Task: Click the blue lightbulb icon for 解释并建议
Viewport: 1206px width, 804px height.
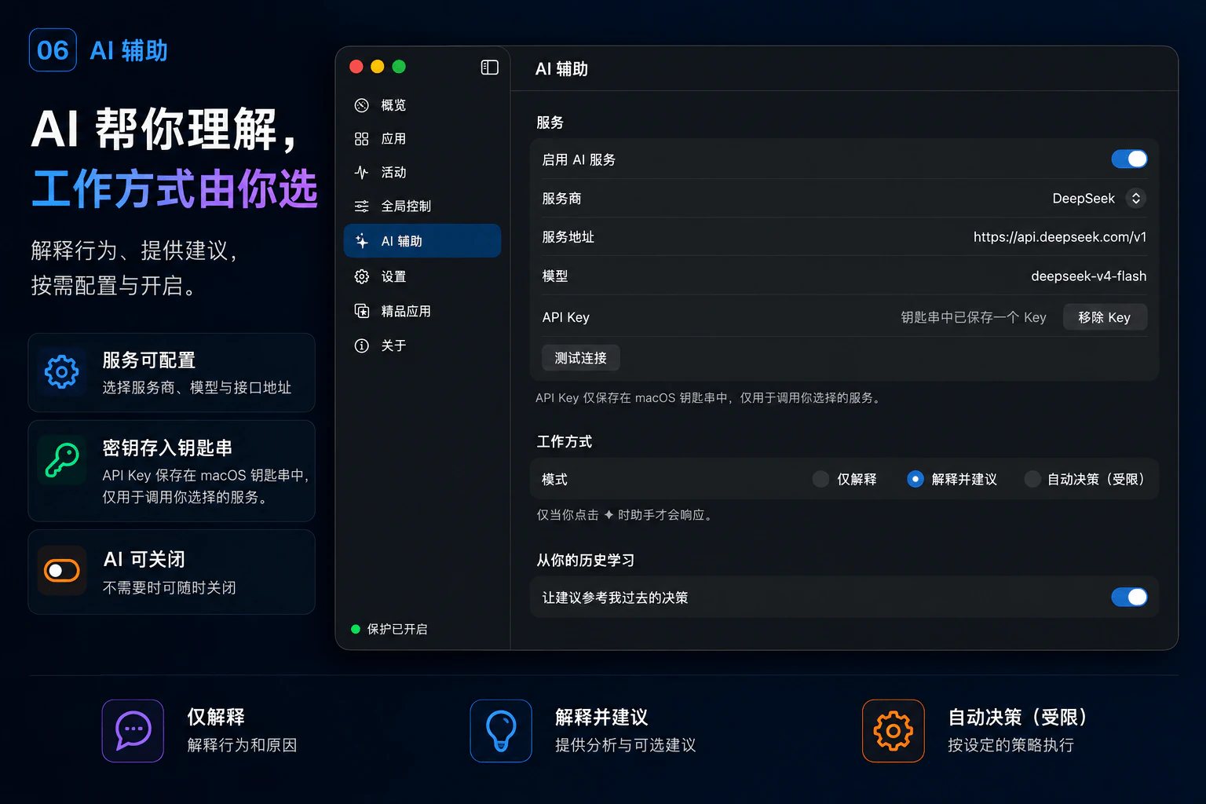Action: (x=501, y=731)
